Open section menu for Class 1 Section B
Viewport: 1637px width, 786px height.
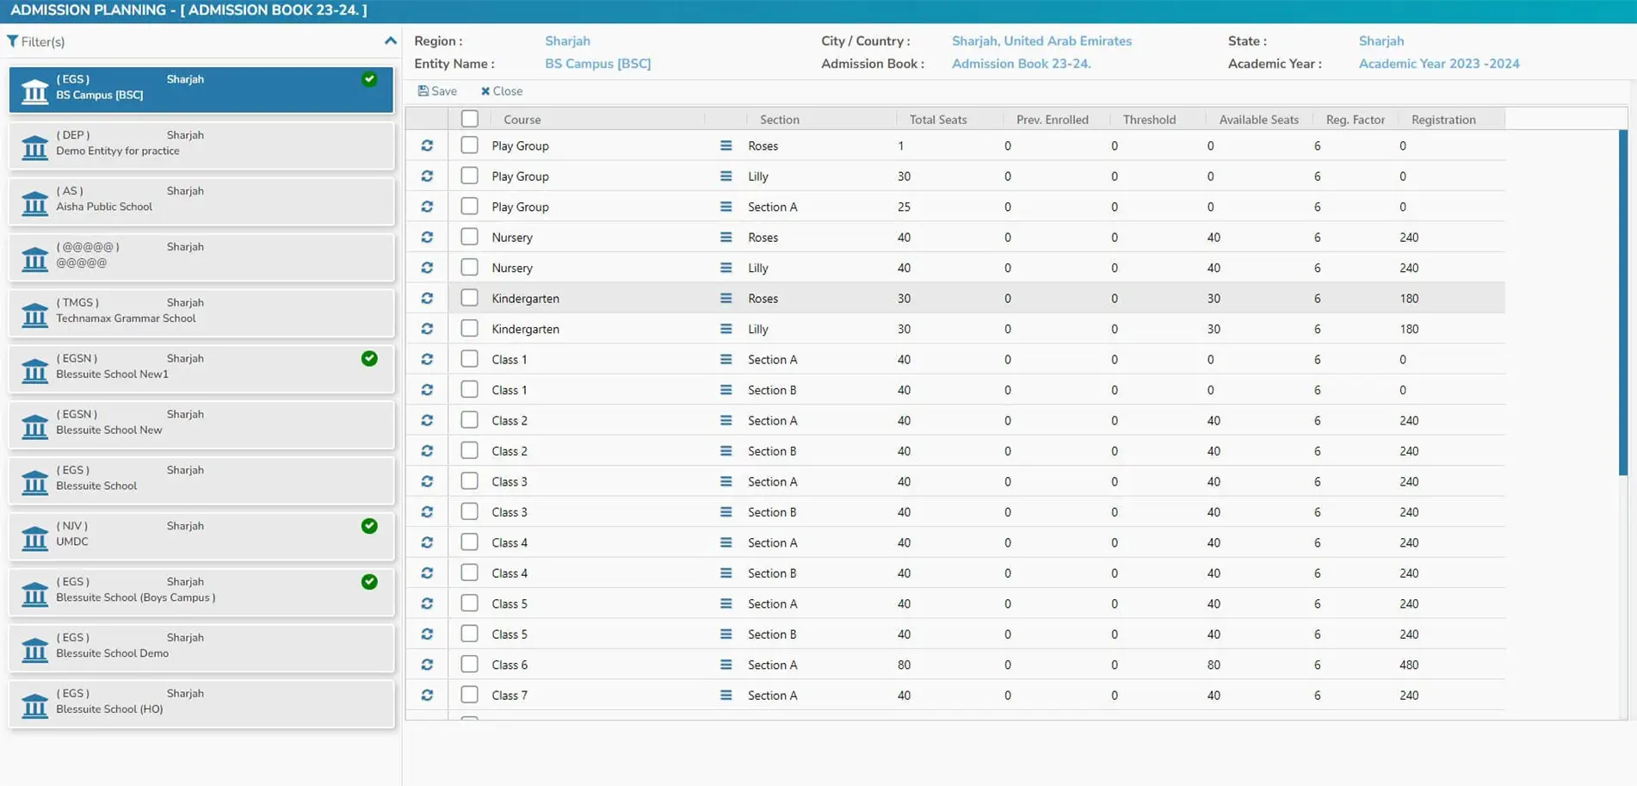coord(726,390)
